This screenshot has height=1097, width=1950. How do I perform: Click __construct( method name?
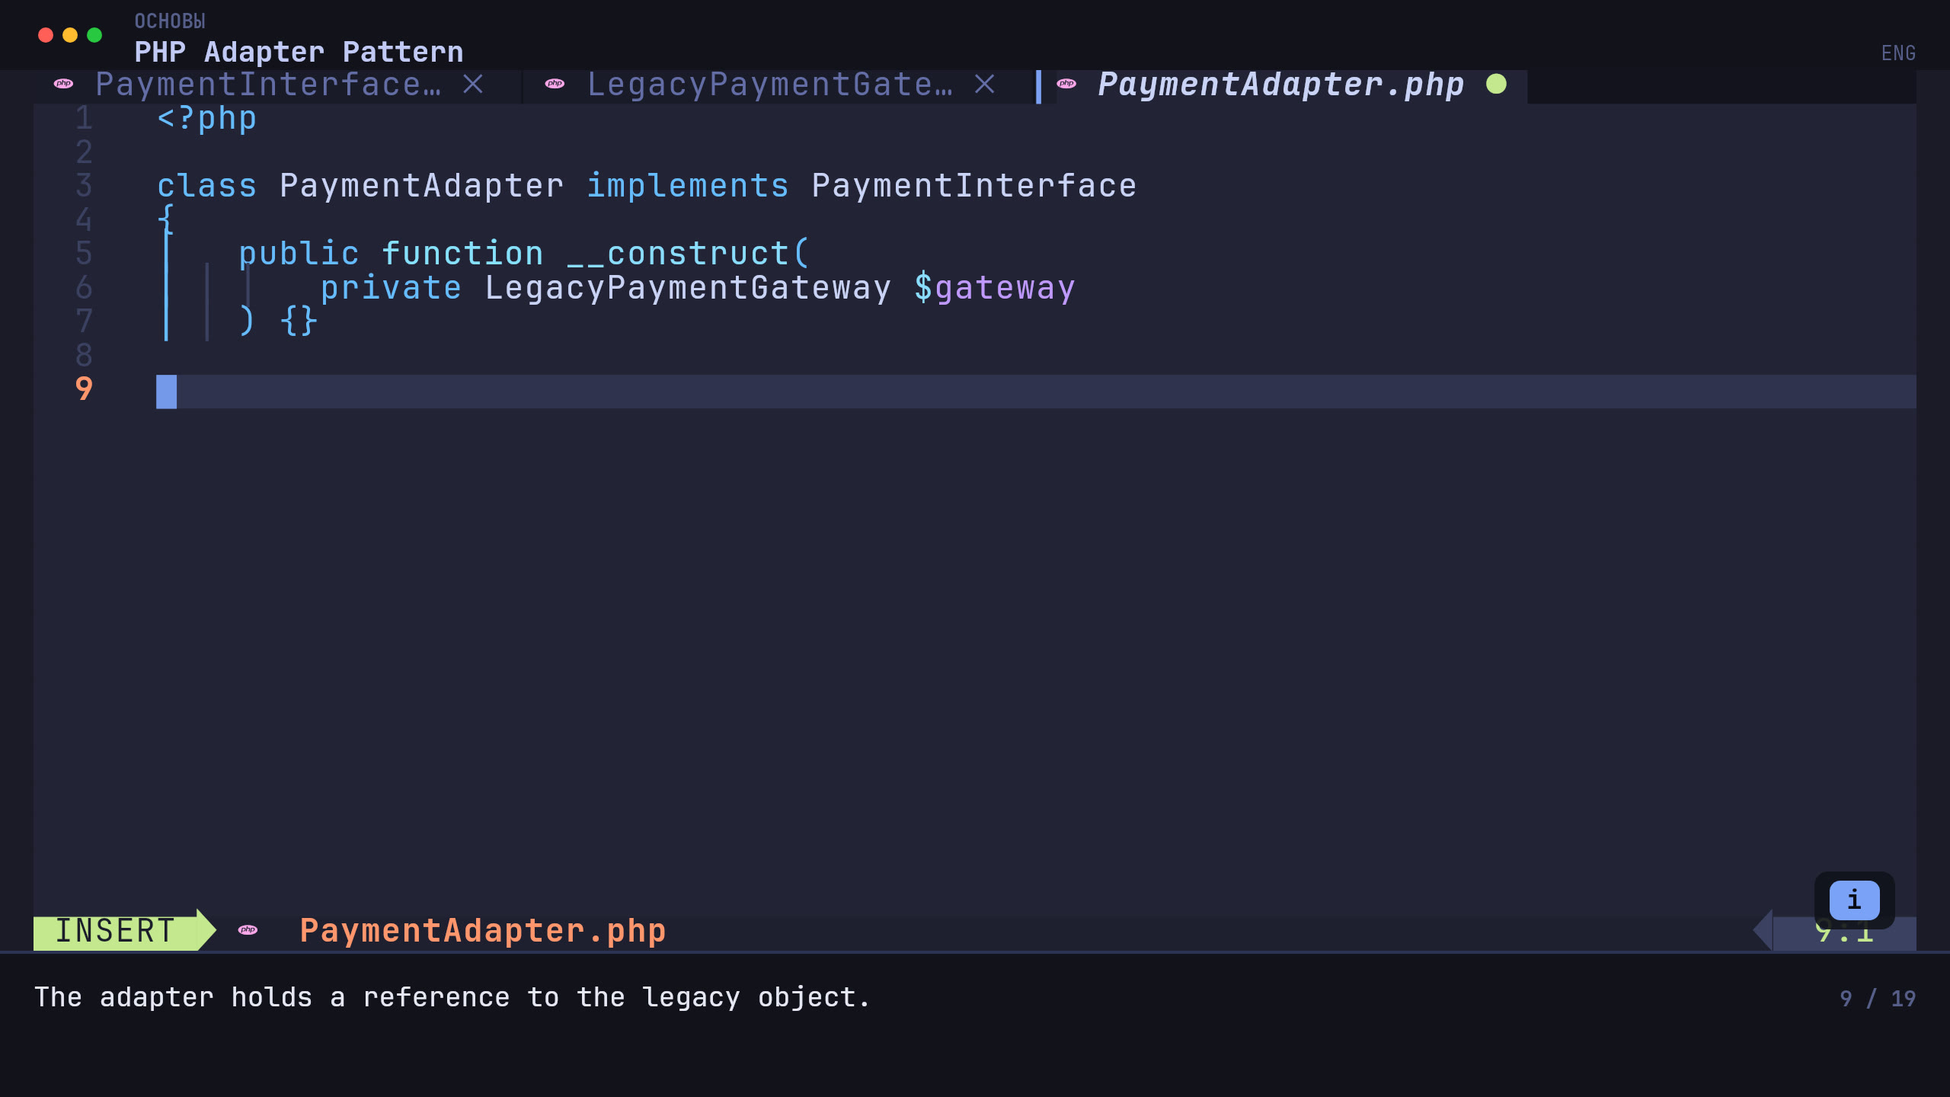(687, 254)
